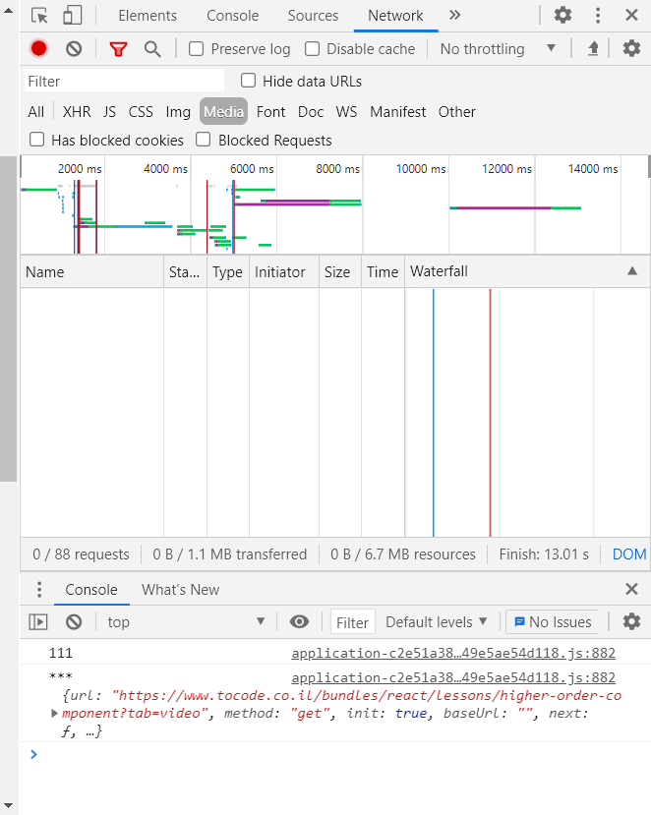Deselect the Media filter
The width and height of the screenshot is (651, 815).
point(223,112)
